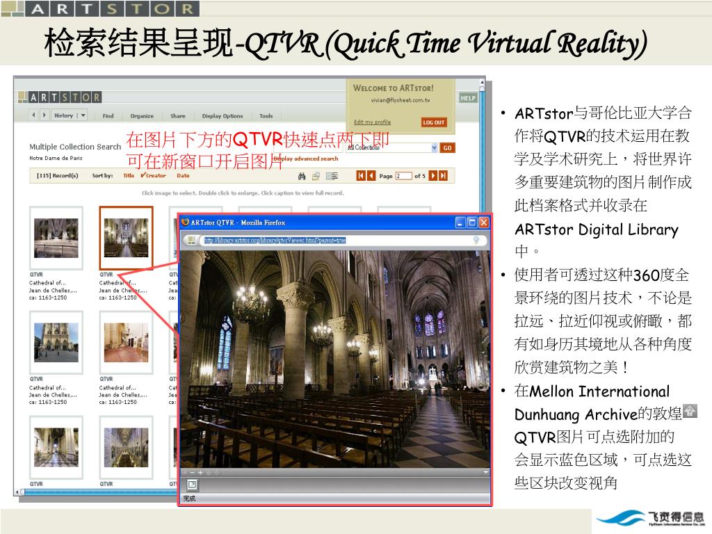Click QTVR label under highlighted thumbnail

[106, 275]
